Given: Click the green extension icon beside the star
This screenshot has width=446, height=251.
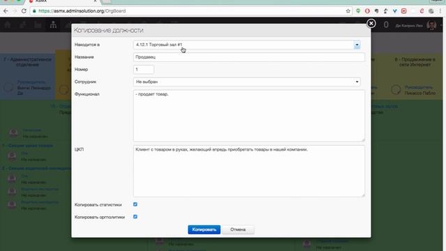Looking at the screenshot, I should [358, 11].
